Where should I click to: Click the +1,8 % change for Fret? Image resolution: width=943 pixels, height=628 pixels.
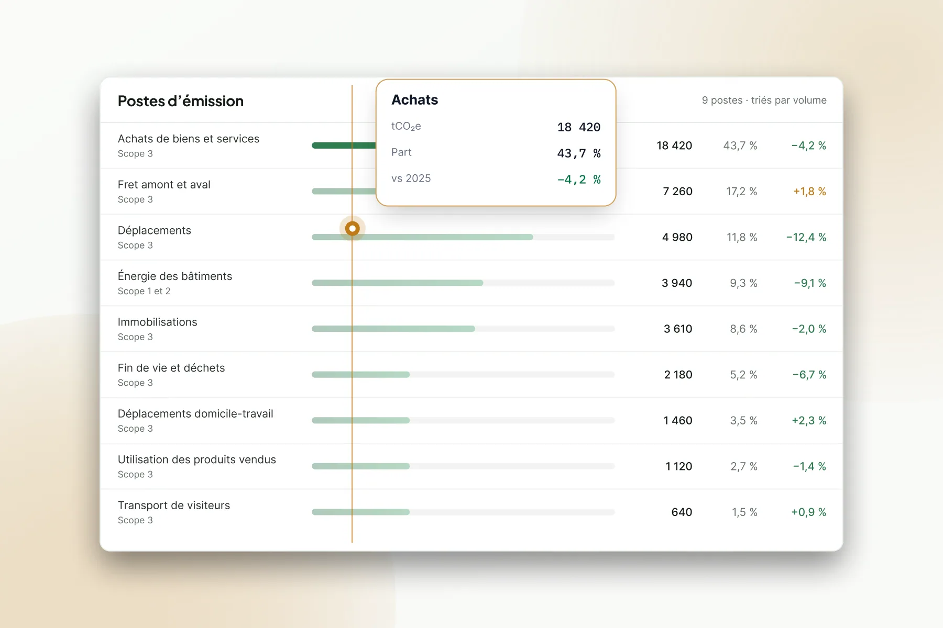click(x=809, y=192)
